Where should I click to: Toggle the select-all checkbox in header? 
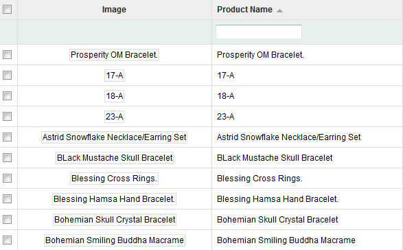coord(7,9)
